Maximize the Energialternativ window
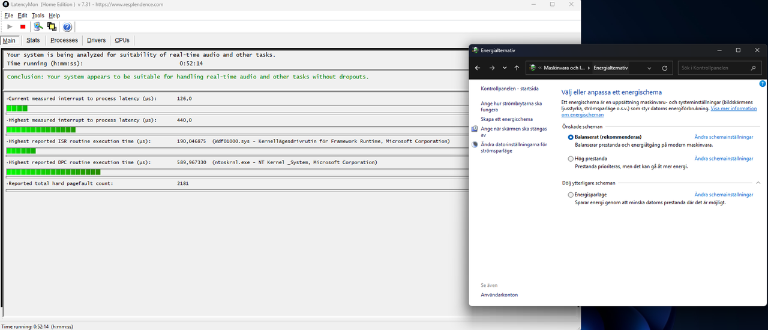 pos(738,50)
